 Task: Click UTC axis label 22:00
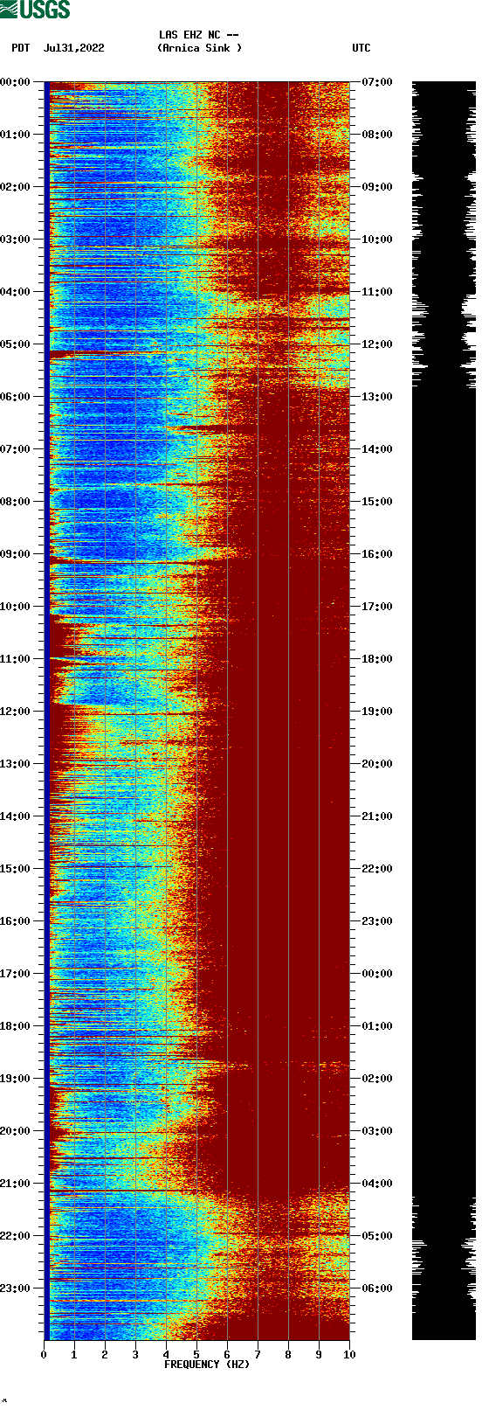click(x=377, y=869)
